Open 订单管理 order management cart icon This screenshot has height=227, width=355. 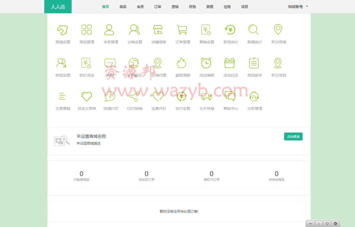pyautogui.click(x=182, y=30)
